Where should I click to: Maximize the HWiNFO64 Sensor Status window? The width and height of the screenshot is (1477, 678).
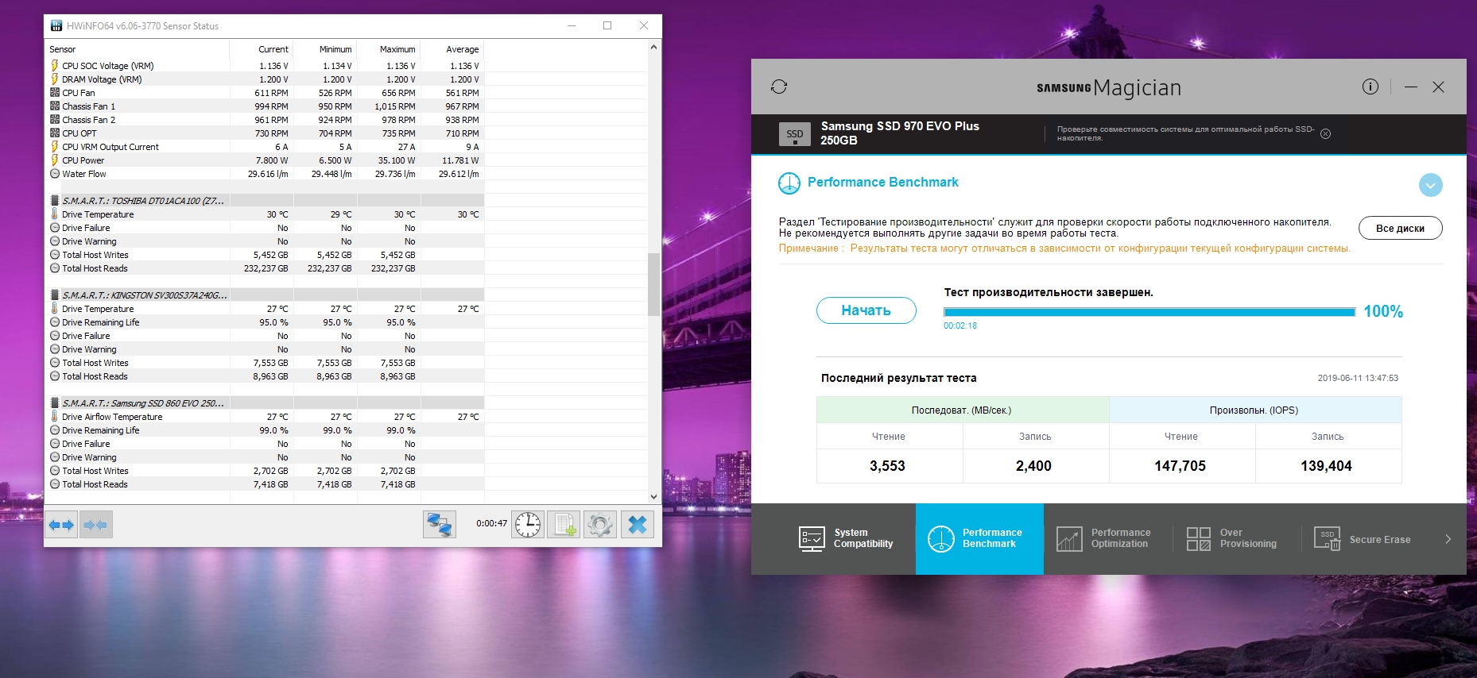click(x=607, y=25)
